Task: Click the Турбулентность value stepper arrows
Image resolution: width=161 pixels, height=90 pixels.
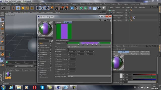Action: pos(75,59)
